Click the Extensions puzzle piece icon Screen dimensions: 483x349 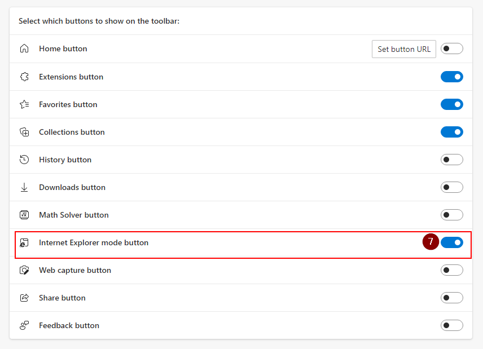[24, 77]
